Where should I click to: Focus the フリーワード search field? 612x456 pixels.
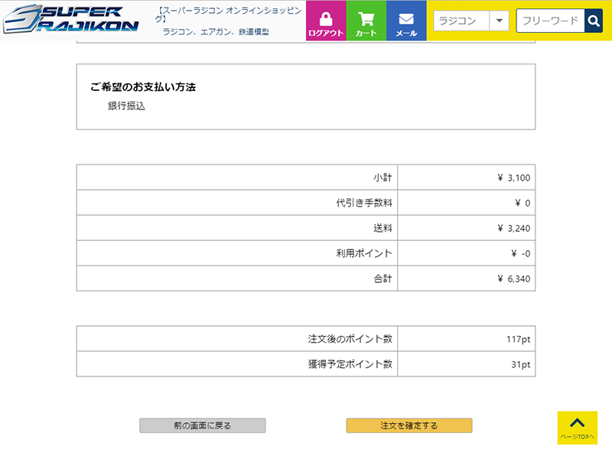(x=550, y=21)
